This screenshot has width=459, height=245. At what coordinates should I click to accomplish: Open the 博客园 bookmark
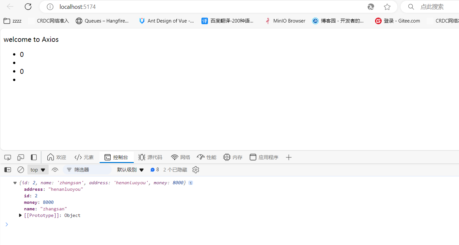tap(338, 21)
